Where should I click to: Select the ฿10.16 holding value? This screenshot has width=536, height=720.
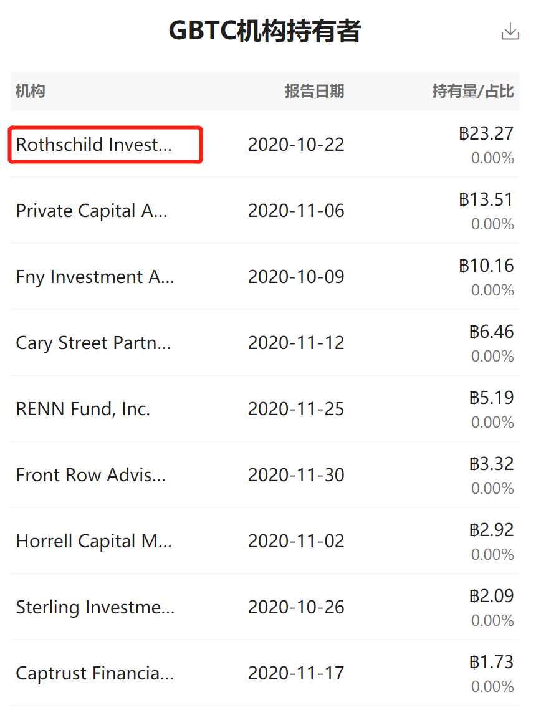[486, 266]
